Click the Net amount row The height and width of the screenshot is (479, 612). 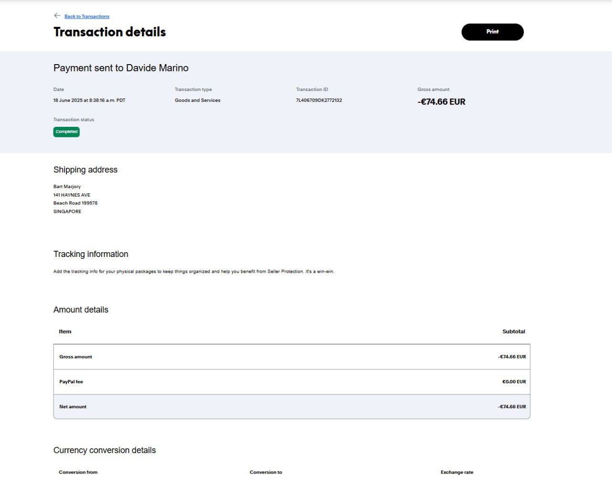(292, 407)
